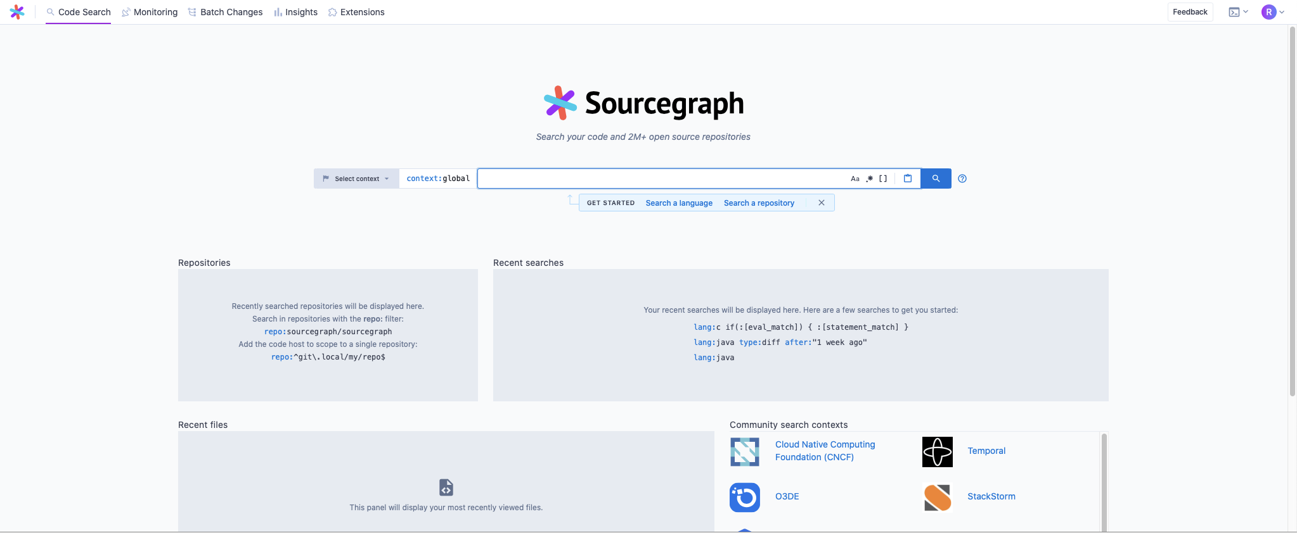The height and width of the screenshot is (533, 1297).
Task: Open the Monitoring menu item
Action: (150, 12)
